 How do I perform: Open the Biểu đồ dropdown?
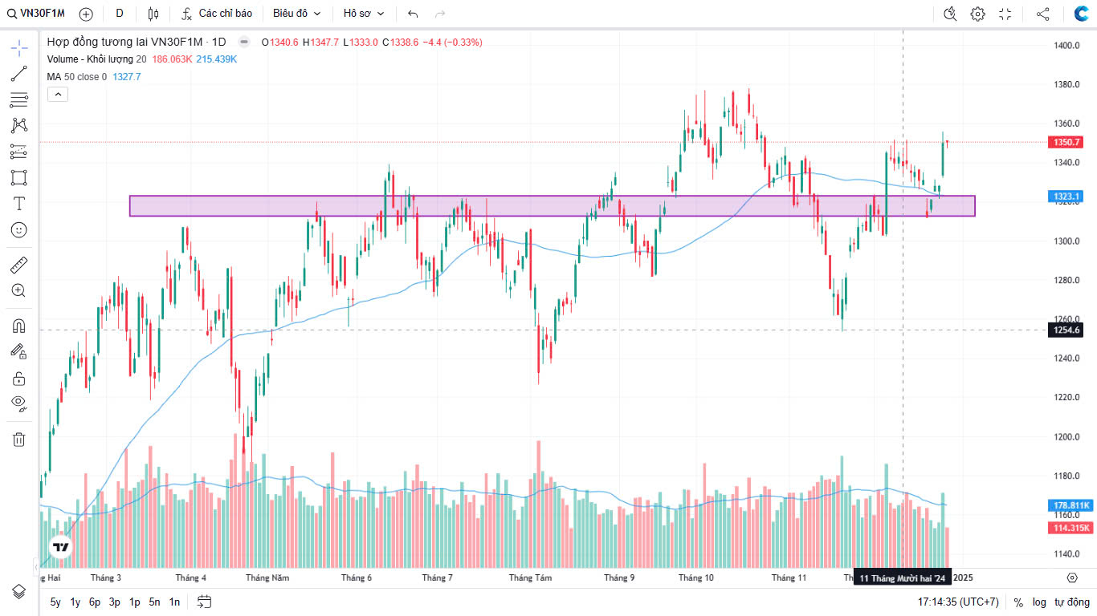pos(296,14)
